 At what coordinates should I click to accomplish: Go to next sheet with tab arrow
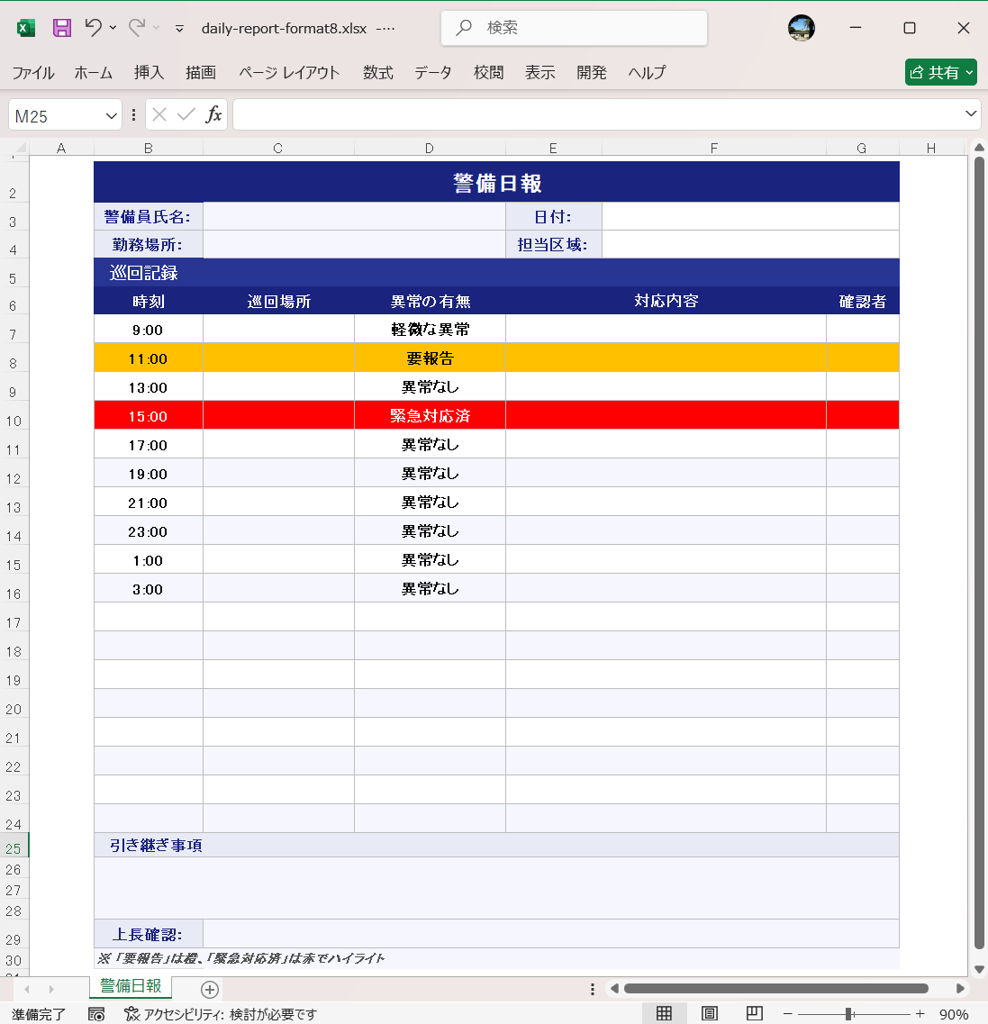51,989
